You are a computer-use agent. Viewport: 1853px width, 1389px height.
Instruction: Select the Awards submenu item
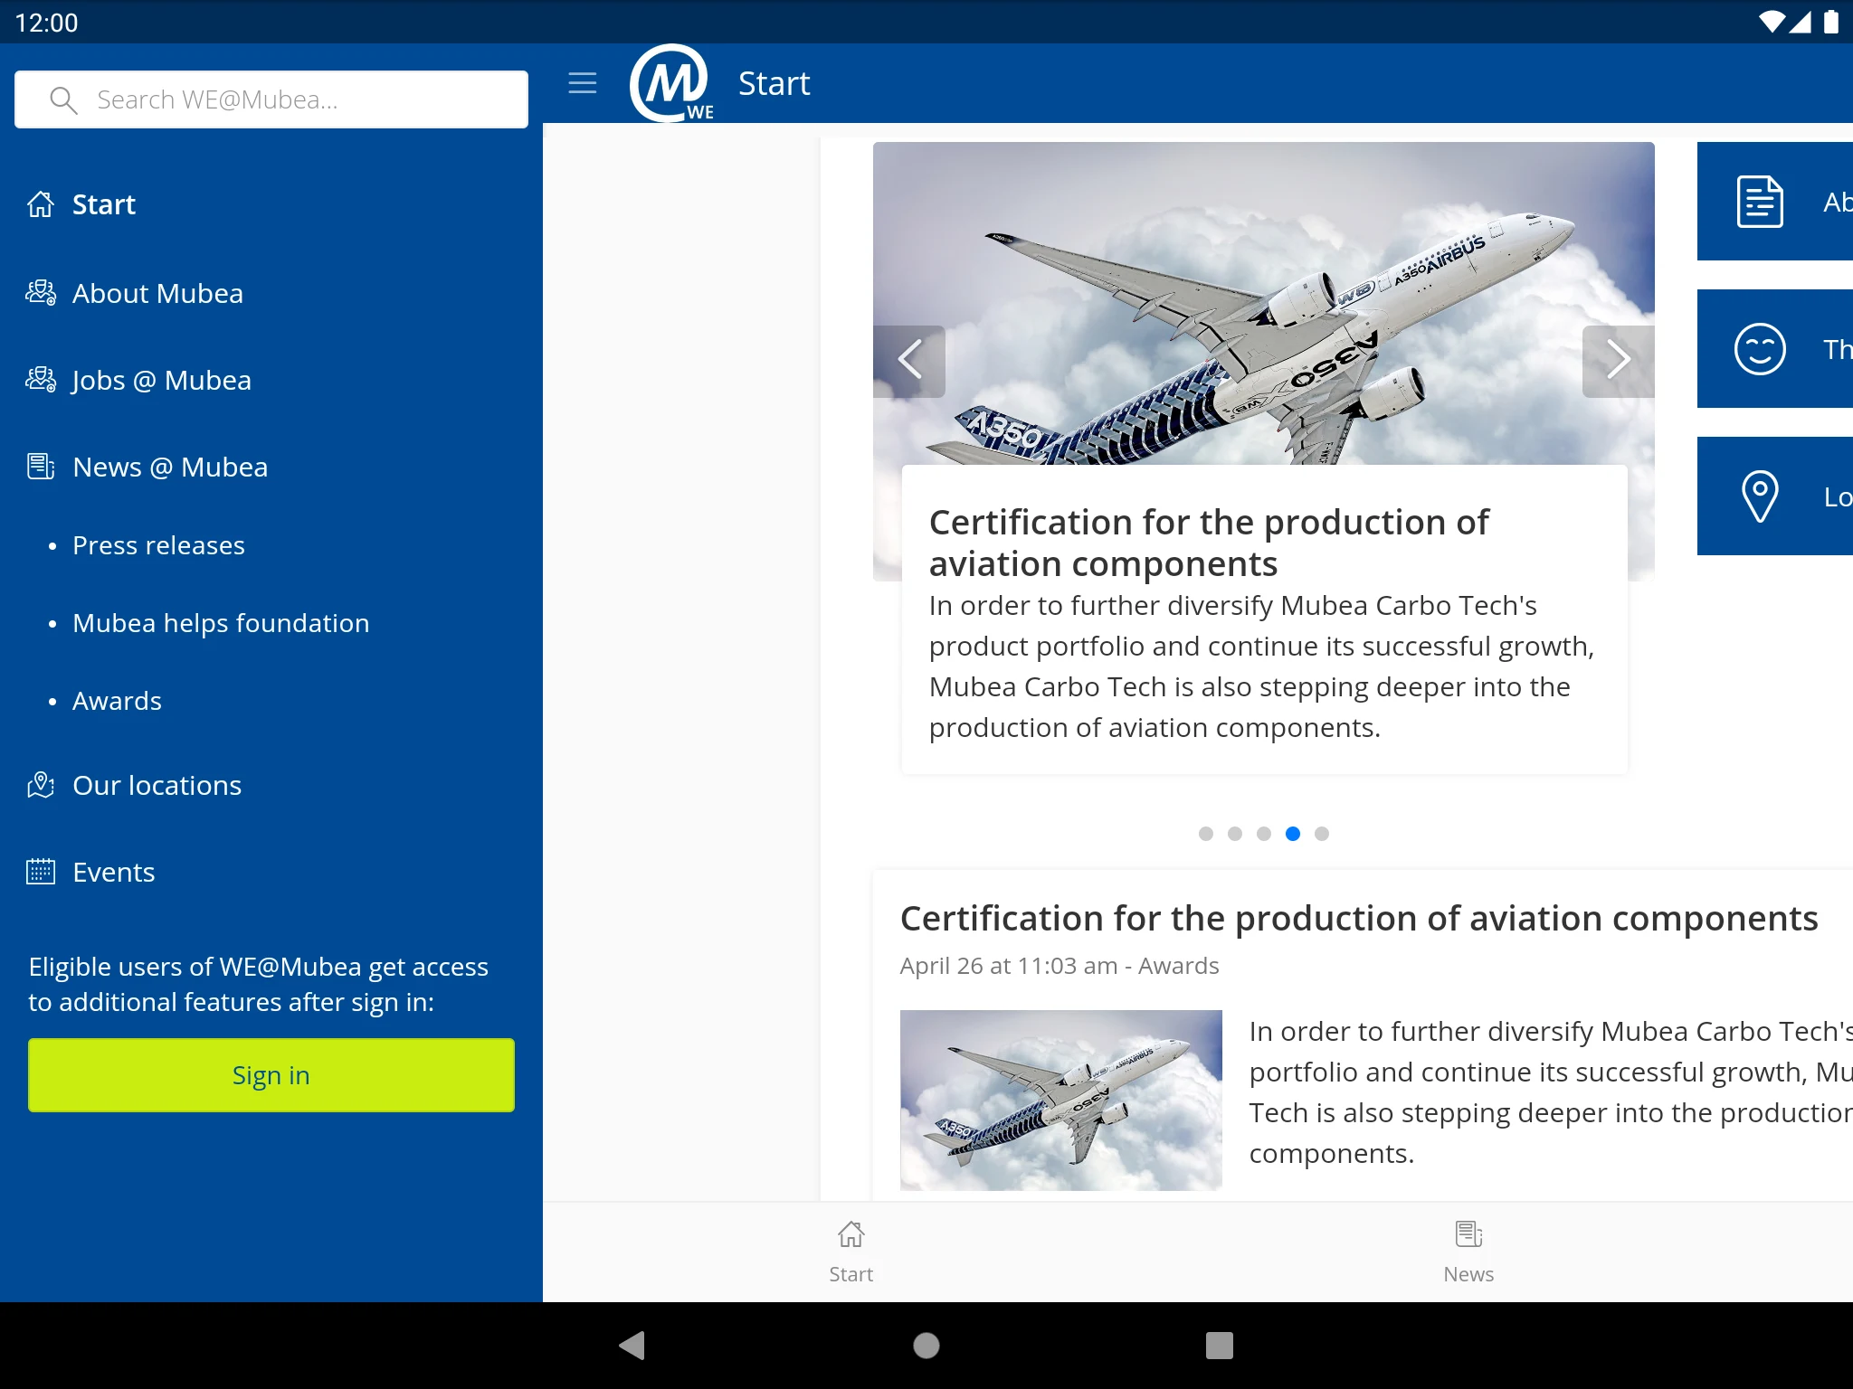pyautogui.click(x=117, y=701)
